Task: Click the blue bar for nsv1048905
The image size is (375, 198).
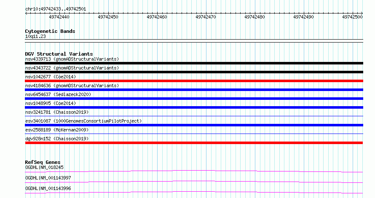Action: [194, 107]
